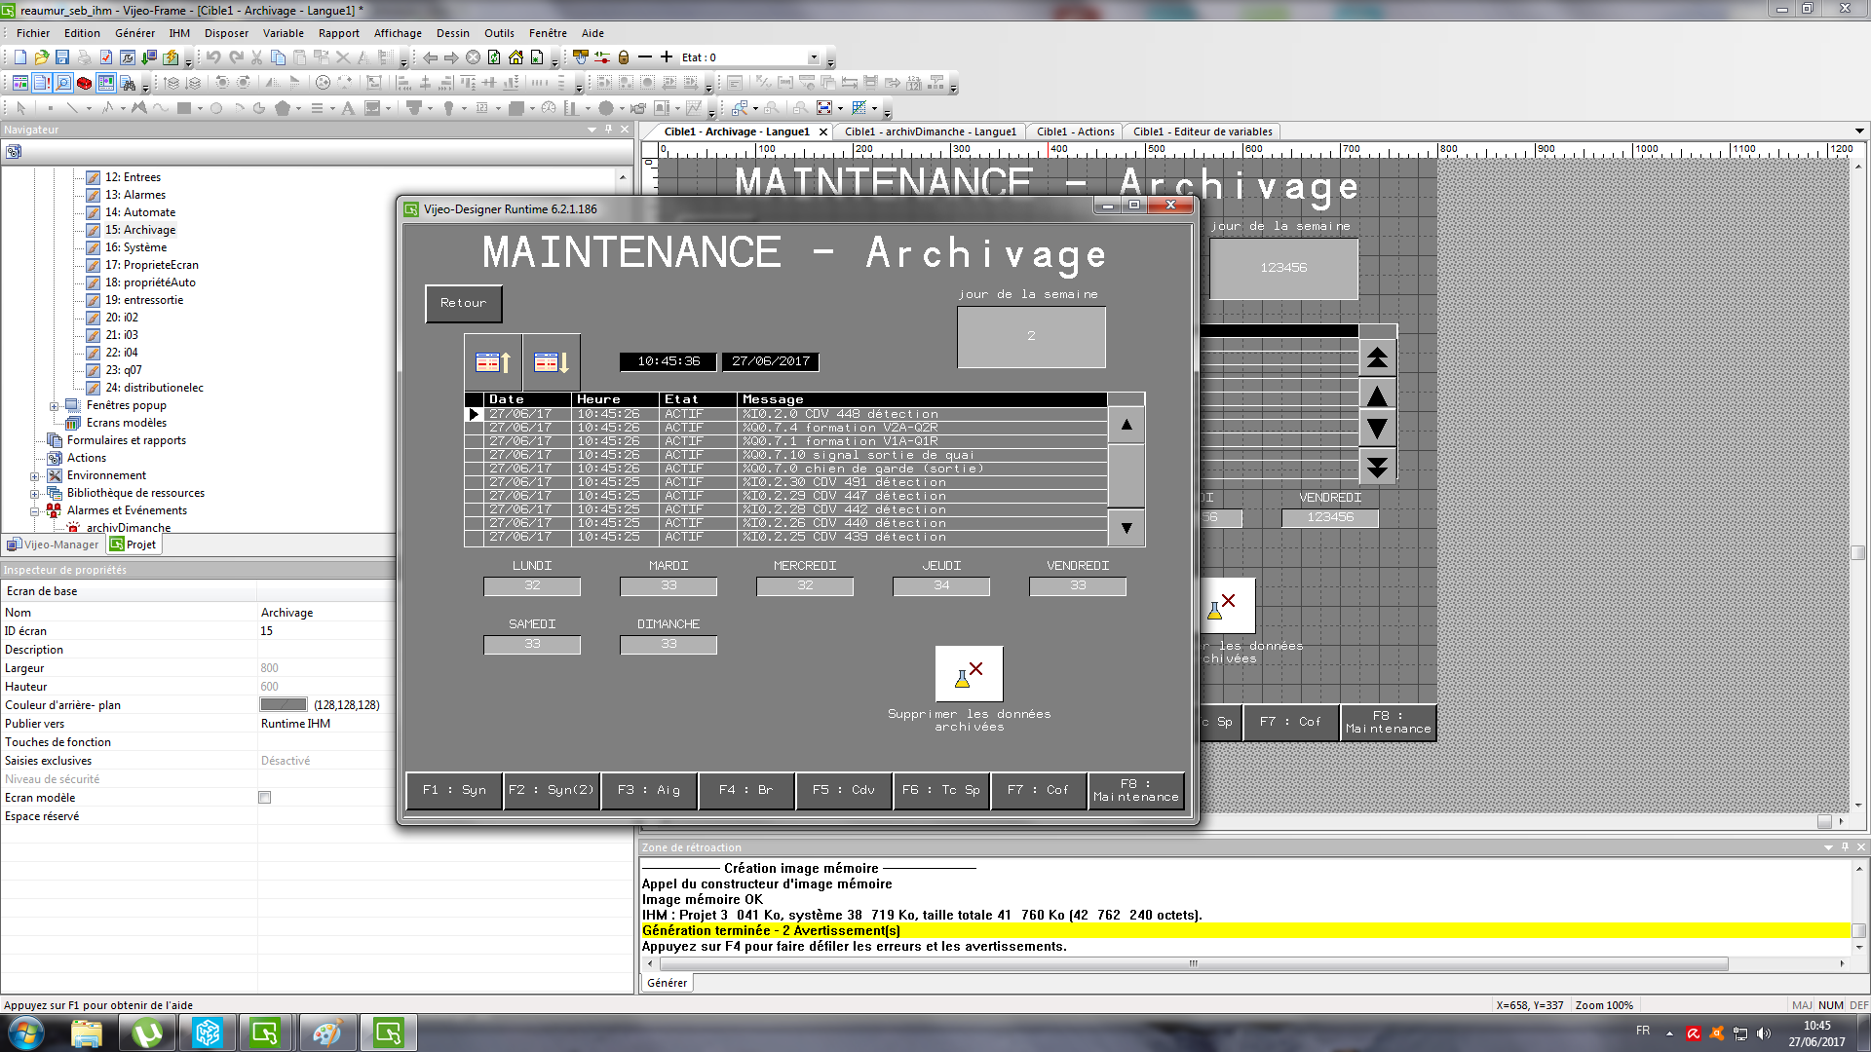
Task: Click the sort descending log icon in runtime
Action: click(x=552, y=362)
